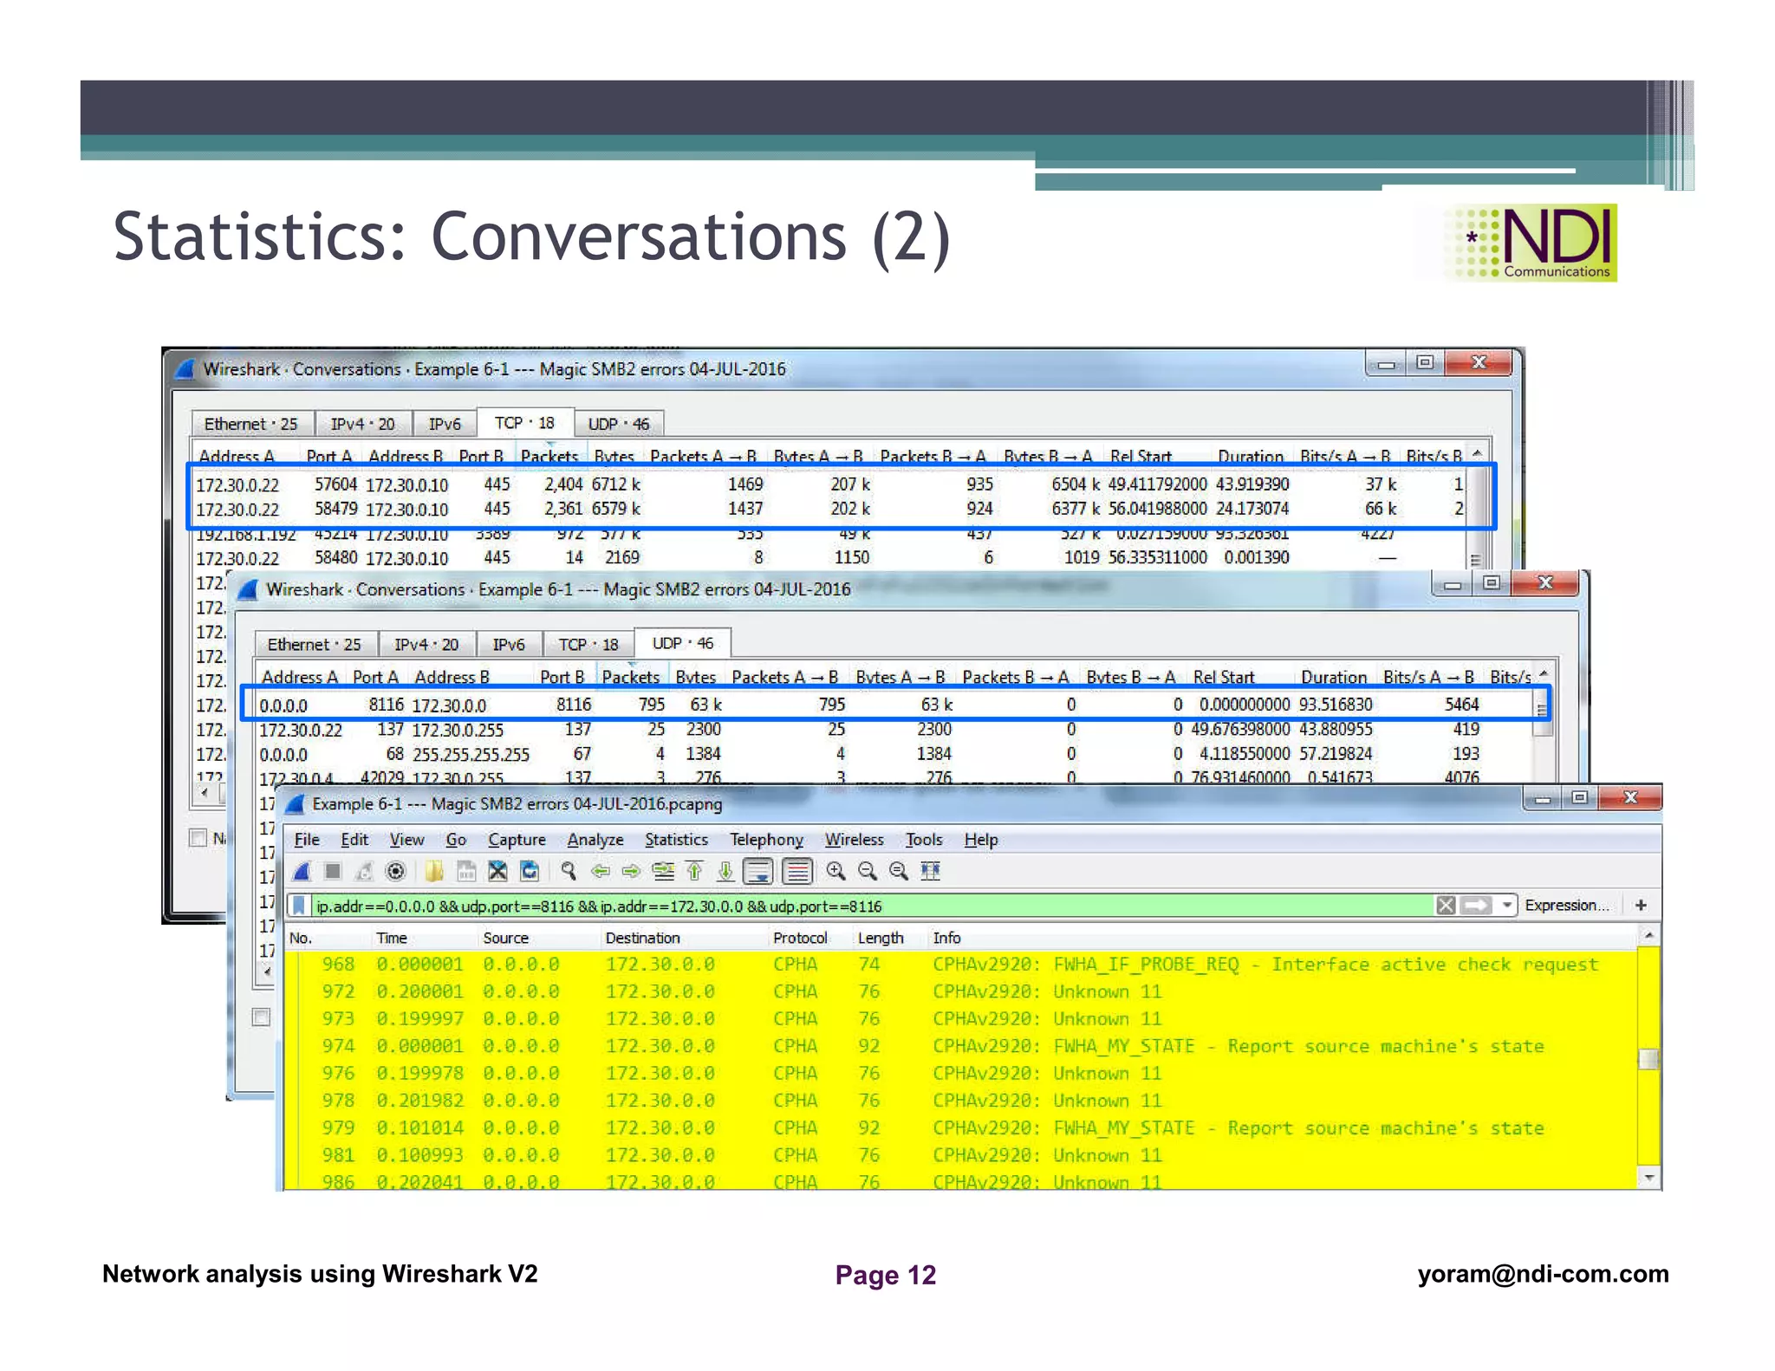Open the Go menu
Screen dimensions: 1775x1371
click(456, 840)
